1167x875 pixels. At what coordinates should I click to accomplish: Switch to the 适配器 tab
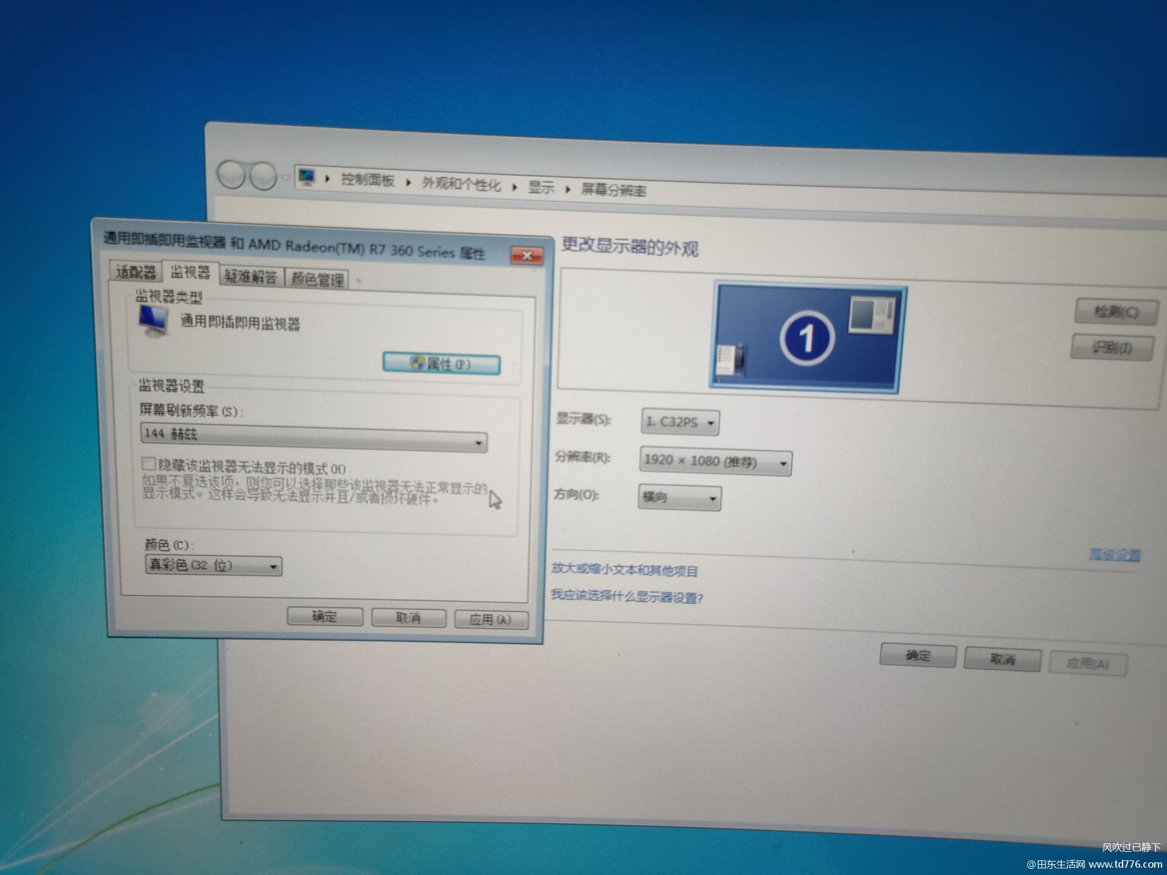click(136, 272)
